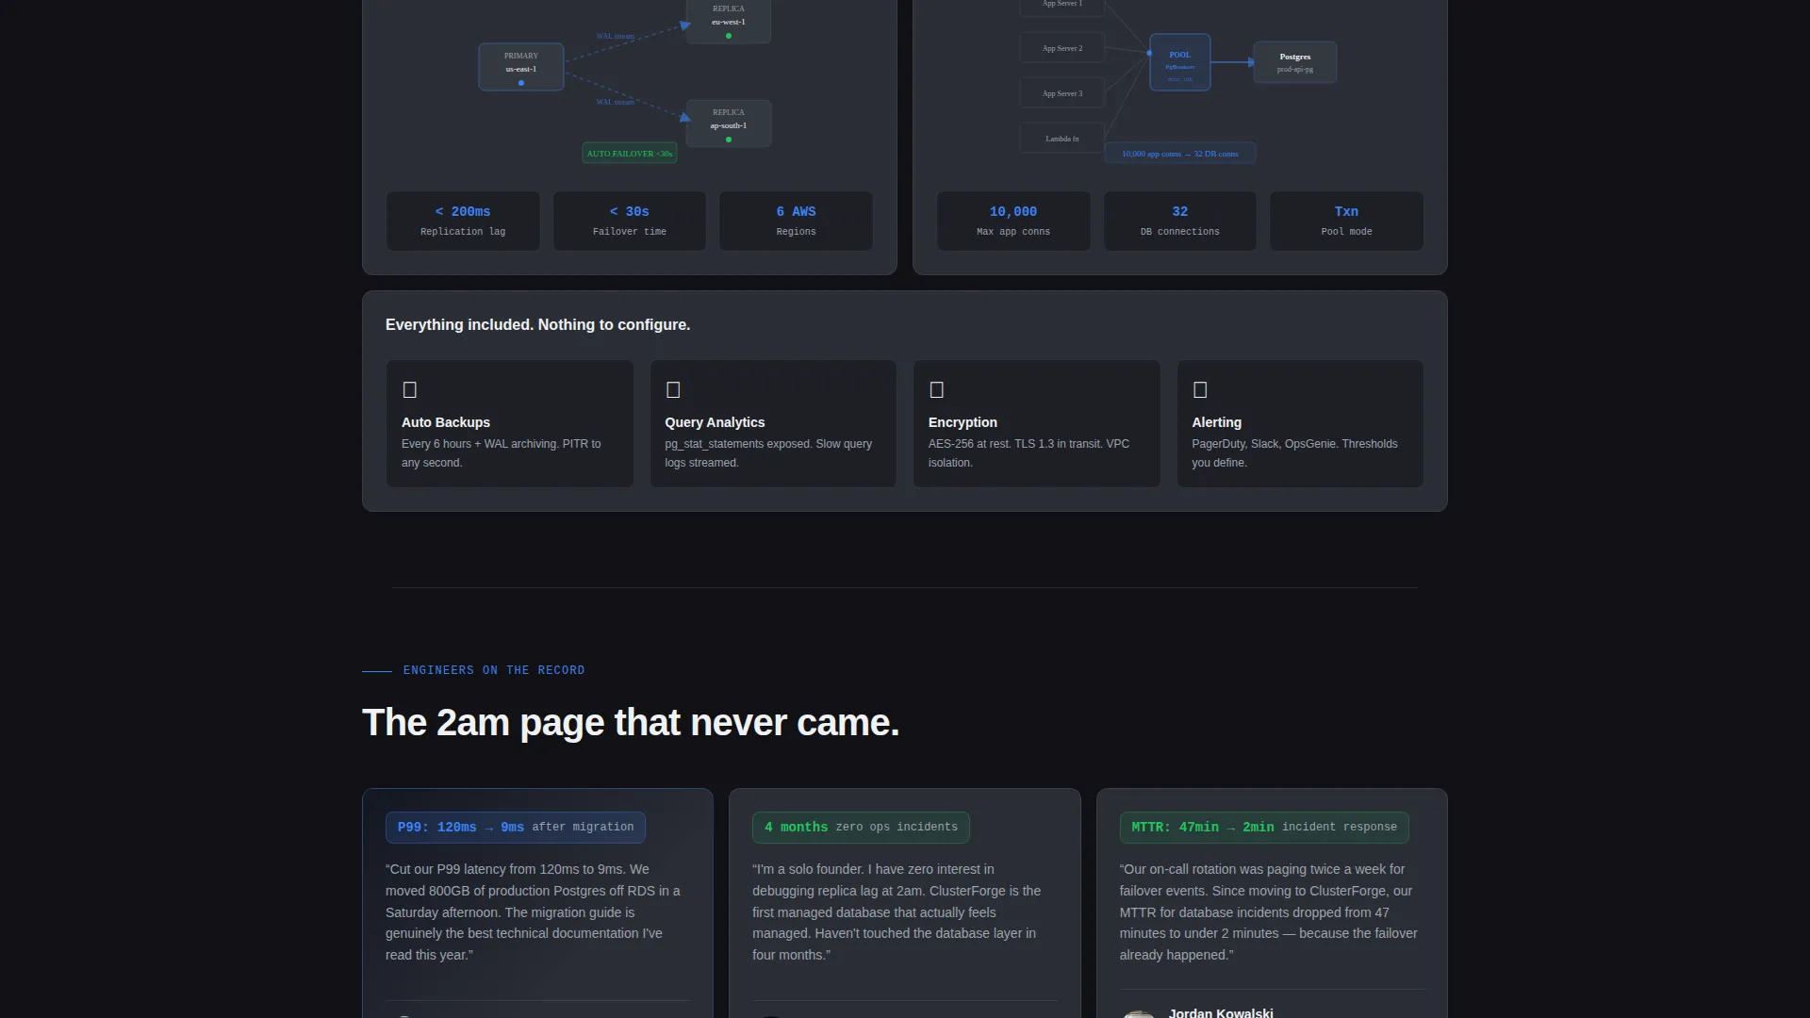Screen dimensions: 1810x1018
Task: Click the 'Everything included. Nothing to configure.' heading
Action: [537, 325]
